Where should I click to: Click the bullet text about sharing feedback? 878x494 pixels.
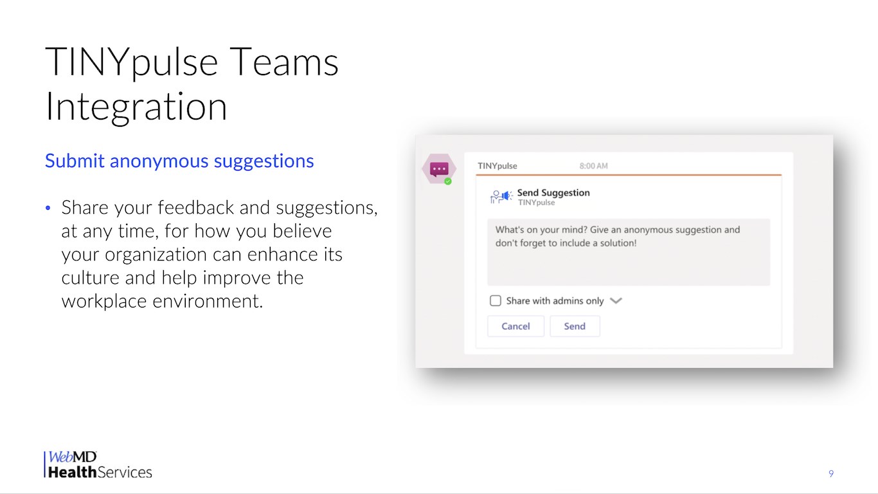click(x=220, y=254)
